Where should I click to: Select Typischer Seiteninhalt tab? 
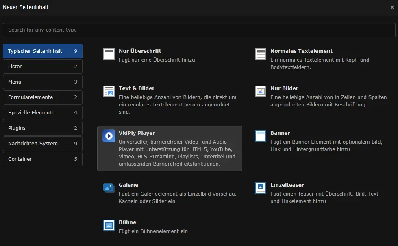pos(42,51)
